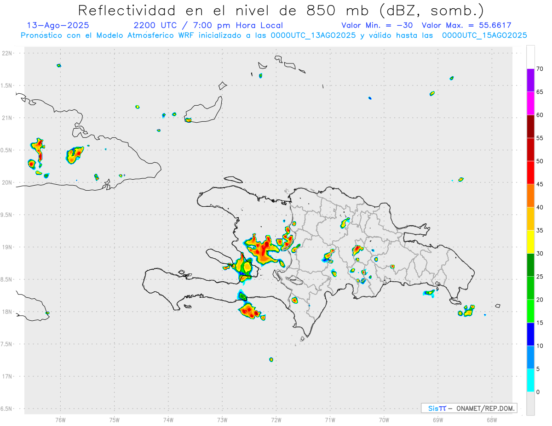The height and width of the screenshot is (426, 552).
Task: Select the medium green 20-25 dBZ band
Action: tap(530, 288)
